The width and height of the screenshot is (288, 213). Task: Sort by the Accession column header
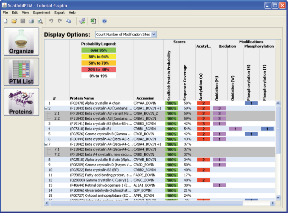point(145,98)
